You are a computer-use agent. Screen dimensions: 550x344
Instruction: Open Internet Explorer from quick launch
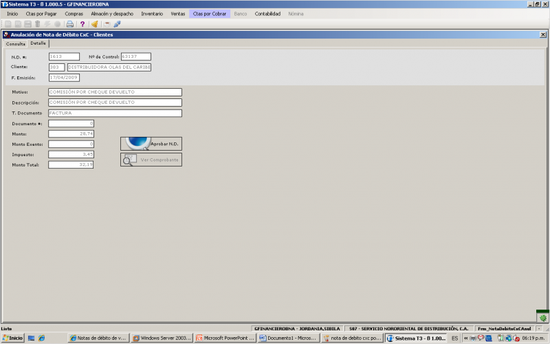pyautogui.click(x=41, y=338)
